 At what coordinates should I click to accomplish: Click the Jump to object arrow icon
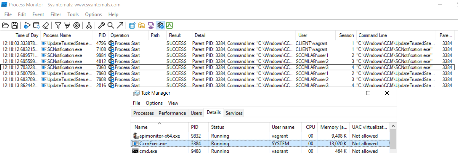[120, 25]
